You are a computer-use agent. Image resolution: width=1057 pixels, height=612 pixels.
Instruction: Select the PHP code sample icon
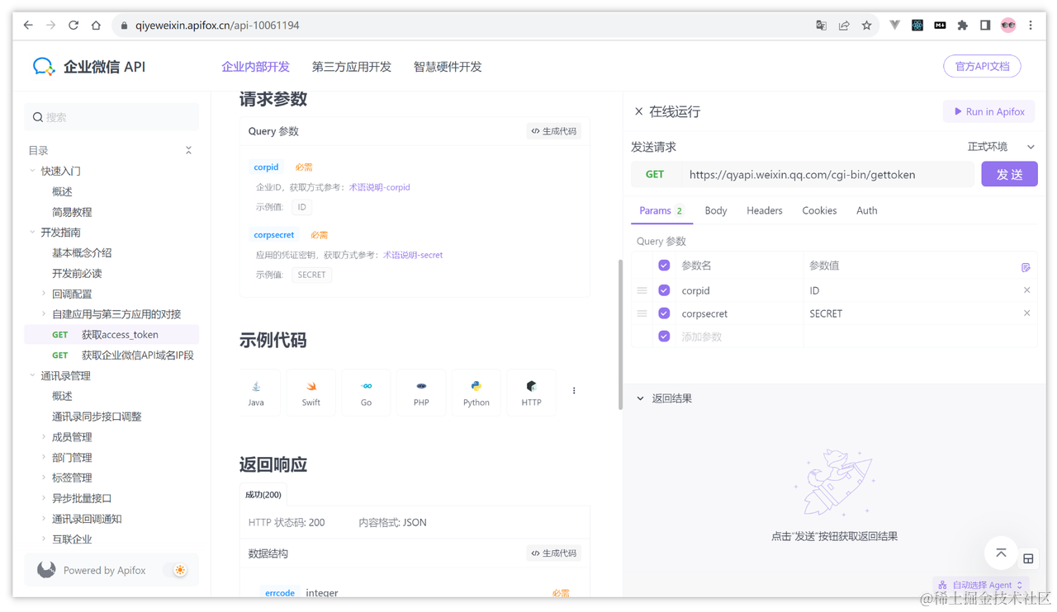[421, 393]
